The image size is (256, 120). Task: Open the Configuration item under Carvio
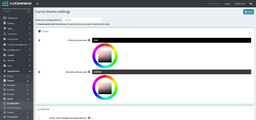click(13, 103)
